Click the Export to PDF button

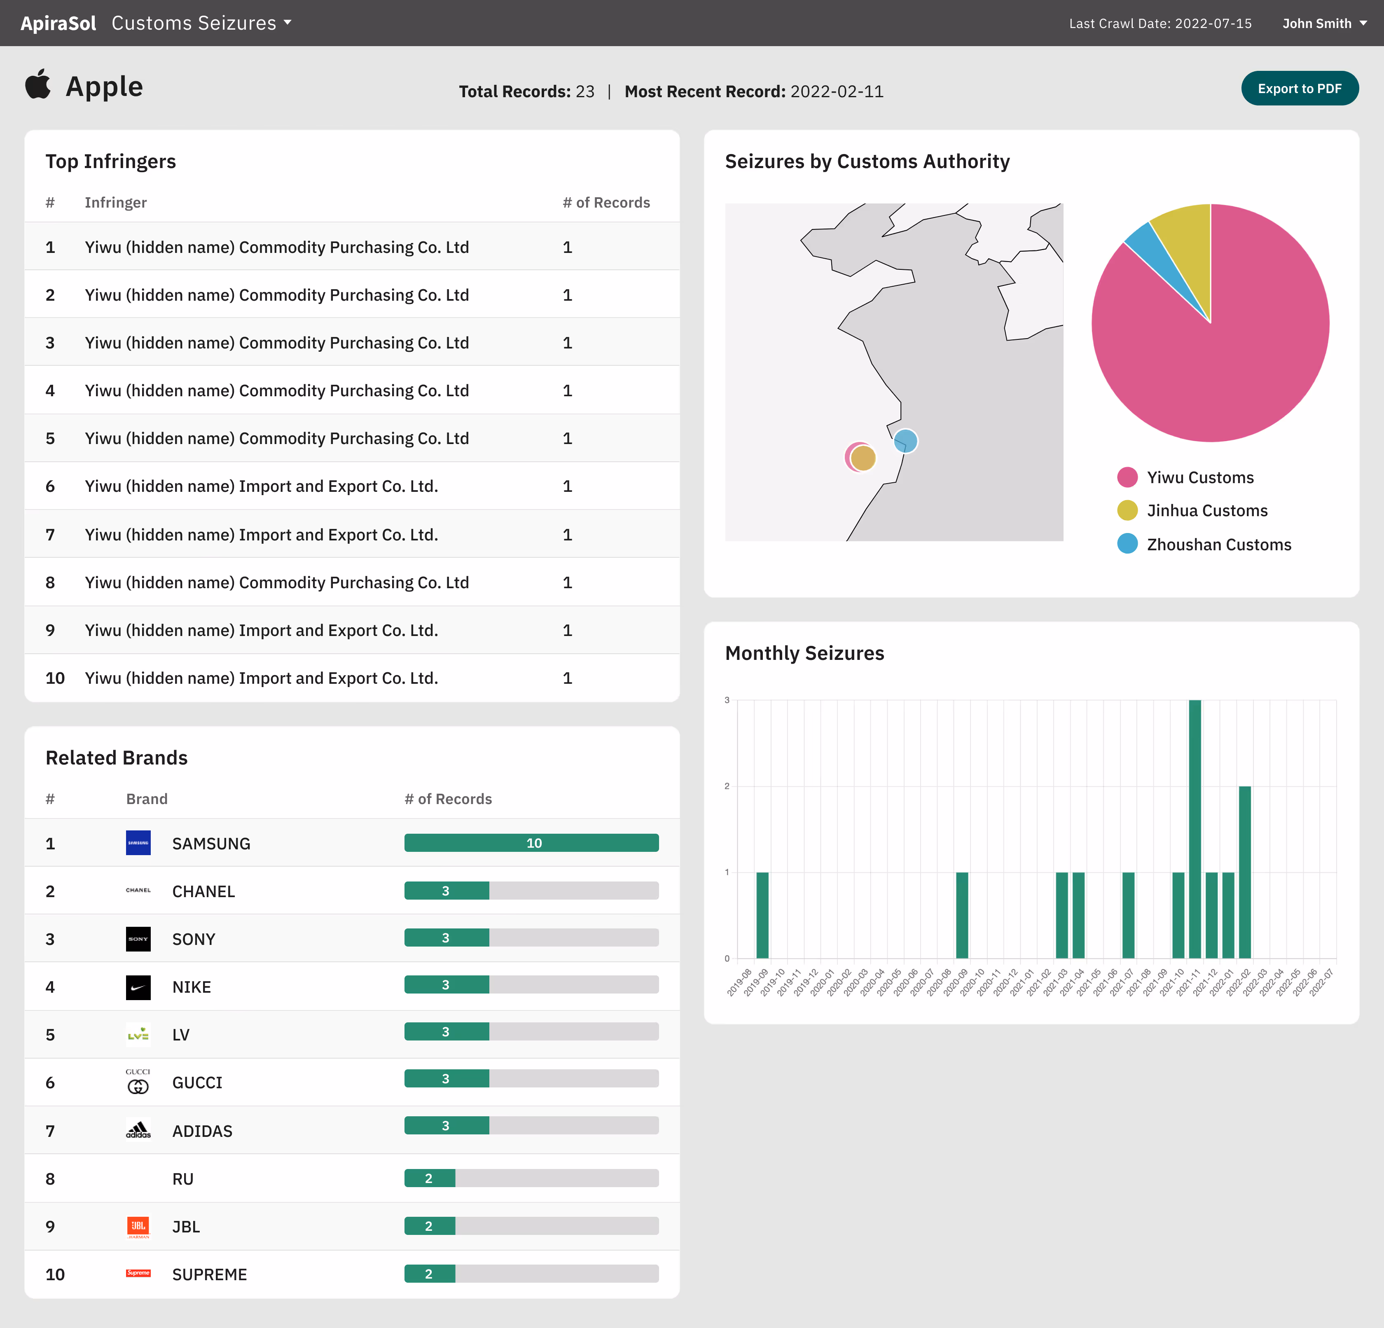(1299, 89)
